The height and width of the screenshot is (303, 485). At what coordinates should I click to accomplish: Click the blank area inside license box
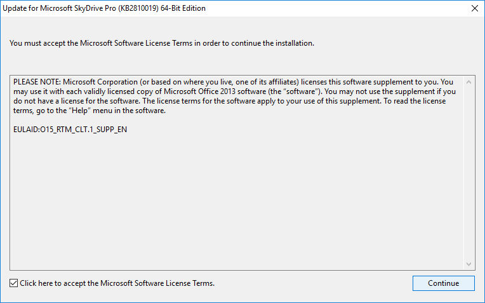[235, 203]
